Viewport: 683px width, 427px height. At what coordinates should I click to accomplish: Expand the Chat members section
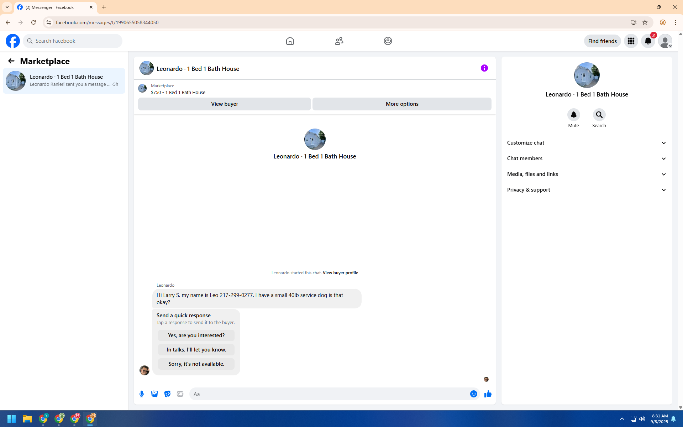[x=587, y=158]
